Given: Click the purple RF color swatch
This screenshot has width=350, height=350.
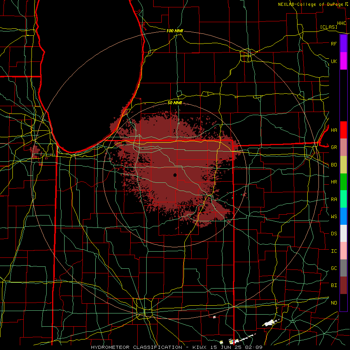Looking at the screenshot, I should pos(343,44).
